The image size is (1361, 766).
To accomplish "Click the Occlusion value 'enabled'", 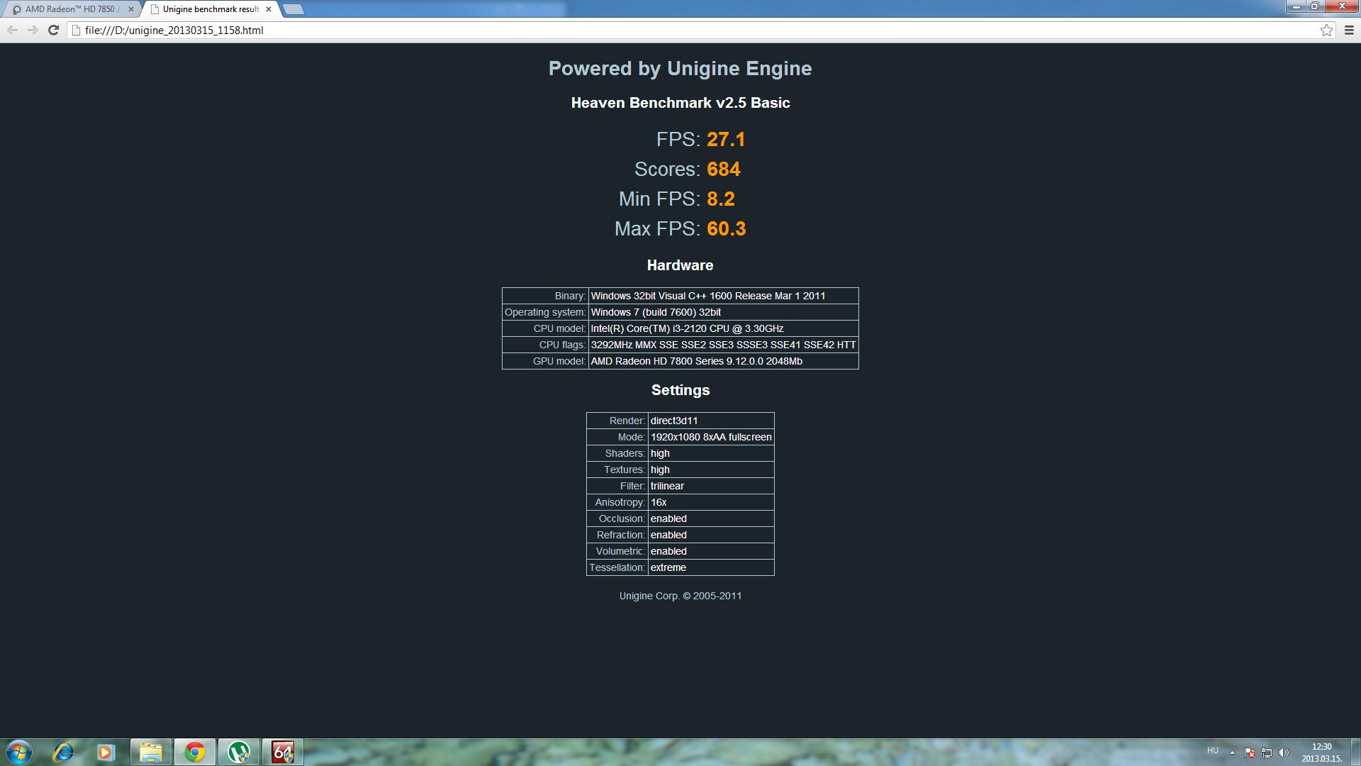I will click(711, 518).
